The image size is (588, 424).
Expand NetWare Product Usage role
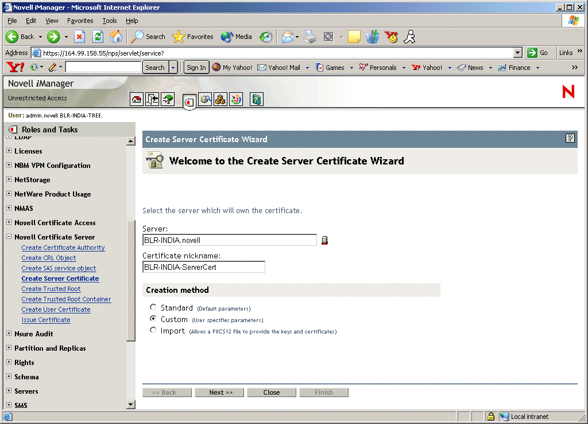click(9, 193)
